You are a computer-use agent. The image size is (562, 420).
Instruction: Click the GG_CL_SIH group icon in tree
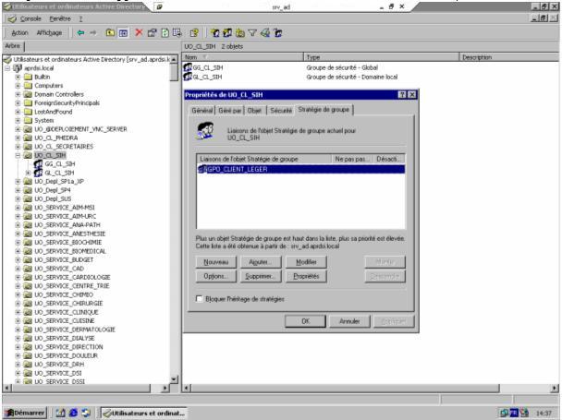click(38, 164)
